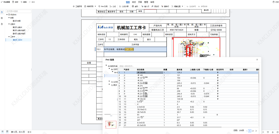Insert an engineering symbol via 工程符号
The image size is (279, 134).
click(77, 6)
